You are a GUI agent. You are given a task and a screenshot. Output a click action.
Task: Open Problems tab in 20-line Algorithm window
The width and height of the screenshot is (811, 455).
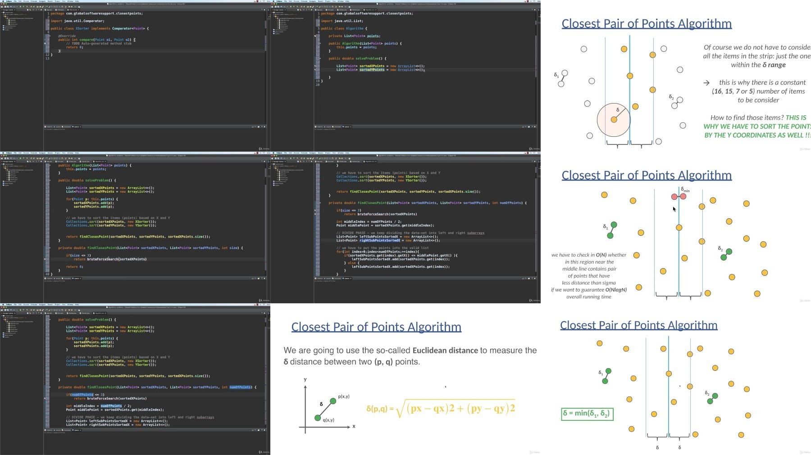coord(319,127)
